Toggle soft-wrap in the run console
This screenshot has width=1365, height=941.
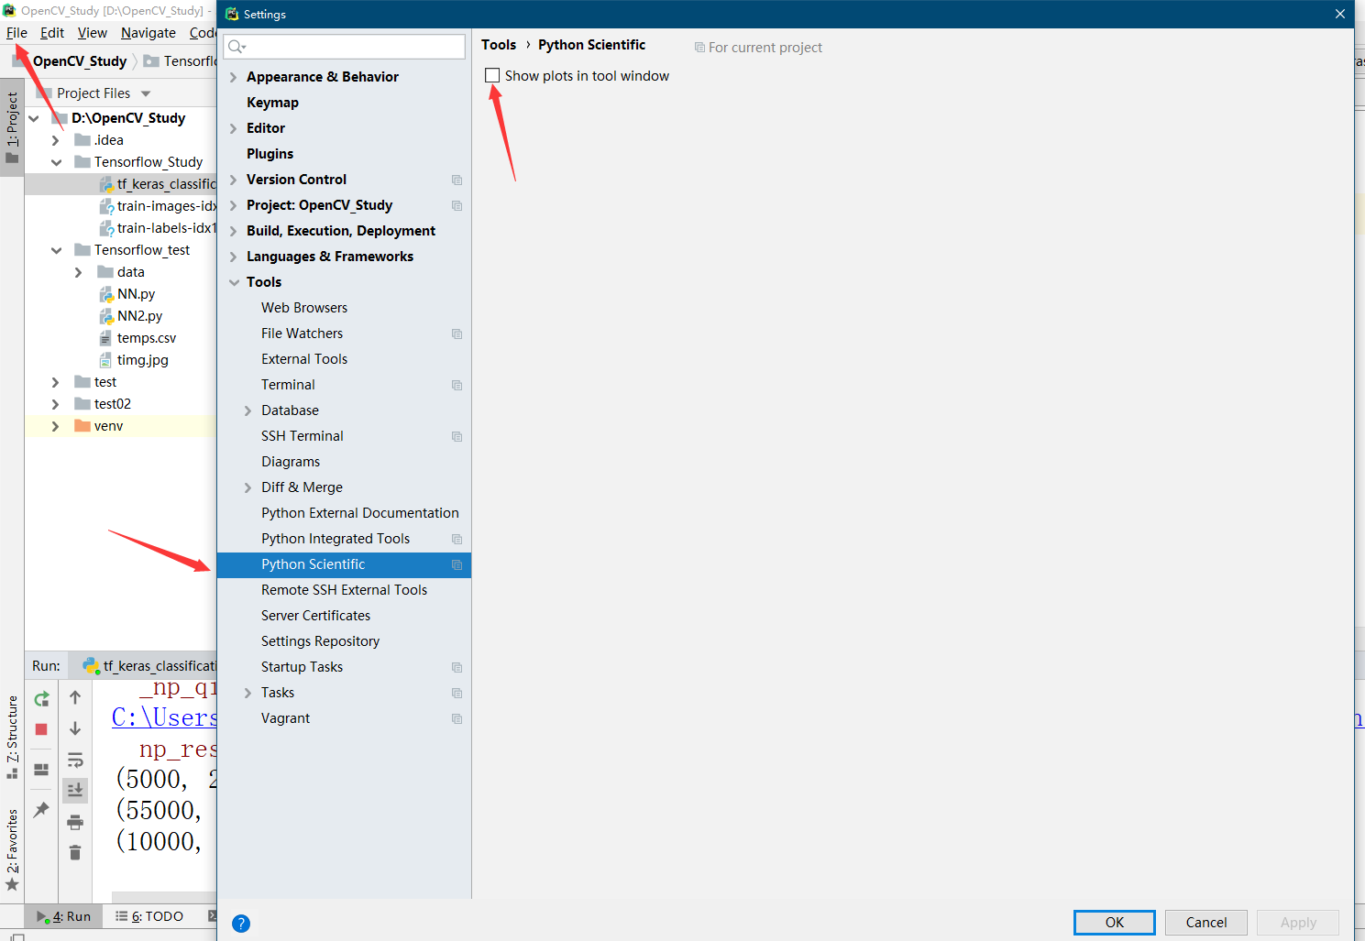coord(75,760)
